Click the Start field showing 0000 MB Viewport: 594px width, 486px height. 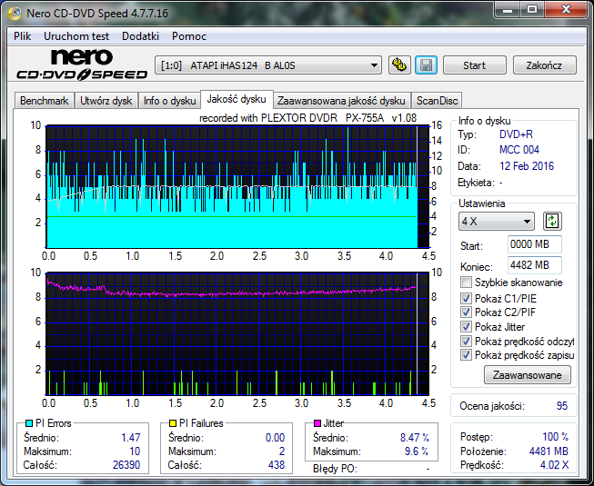(x=535, y=244)
